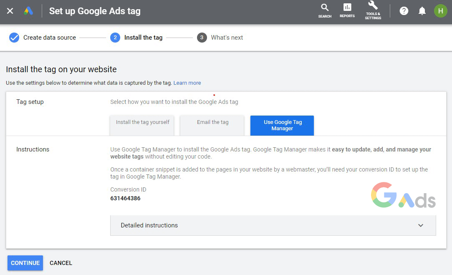
Task: Open the notifications bell
Action: click(422, 11)
